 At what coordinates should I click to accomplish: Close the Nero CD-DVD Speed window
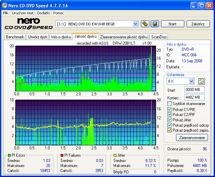coord(210,6)
